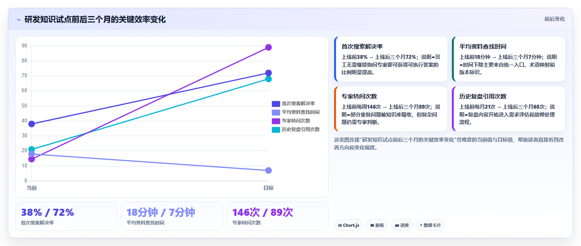Click the 专家转问次数 current point near 15
This screenshot has height=246, width=581.
[31, 159]
